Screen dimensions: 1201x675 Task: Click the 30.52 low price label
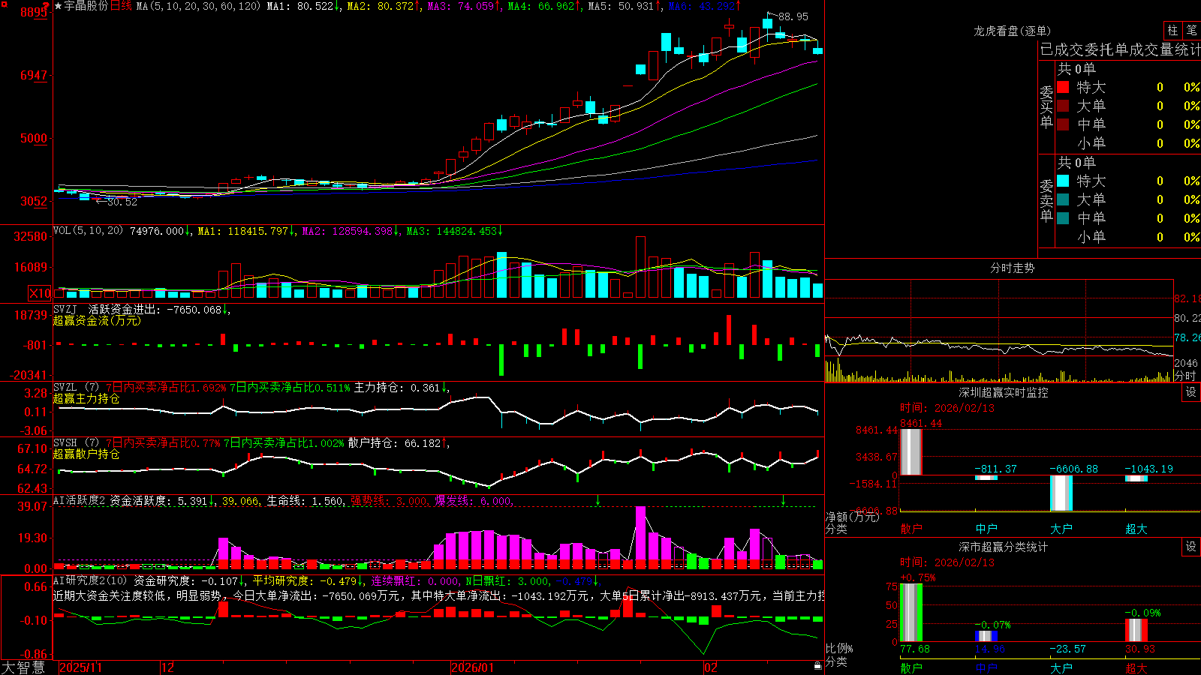pyautogui.click(x=122, y=202)
